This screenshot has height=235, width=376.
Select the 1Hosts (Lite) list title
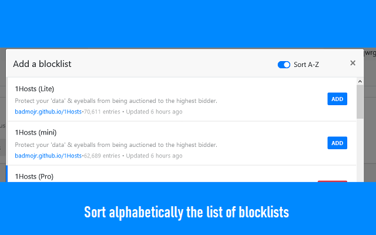[35, 89]
